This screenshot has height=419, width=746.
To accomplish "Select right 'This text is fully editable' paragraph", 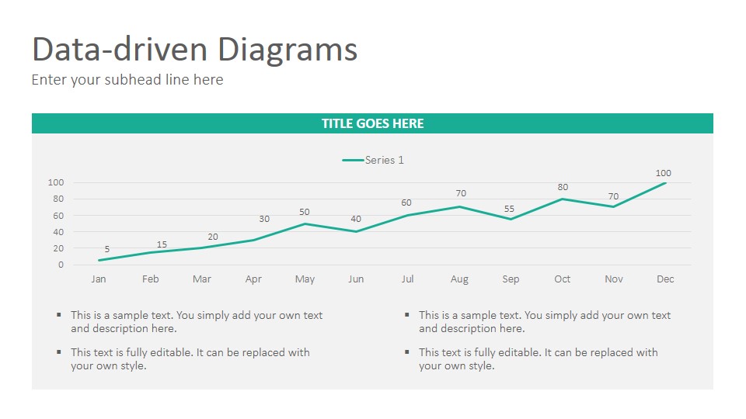I will coord(538,358).
